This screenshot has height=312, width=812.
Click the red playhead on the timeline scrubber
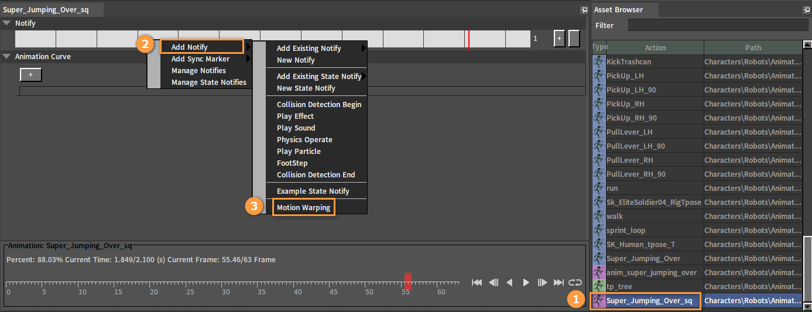coord(408,281)
